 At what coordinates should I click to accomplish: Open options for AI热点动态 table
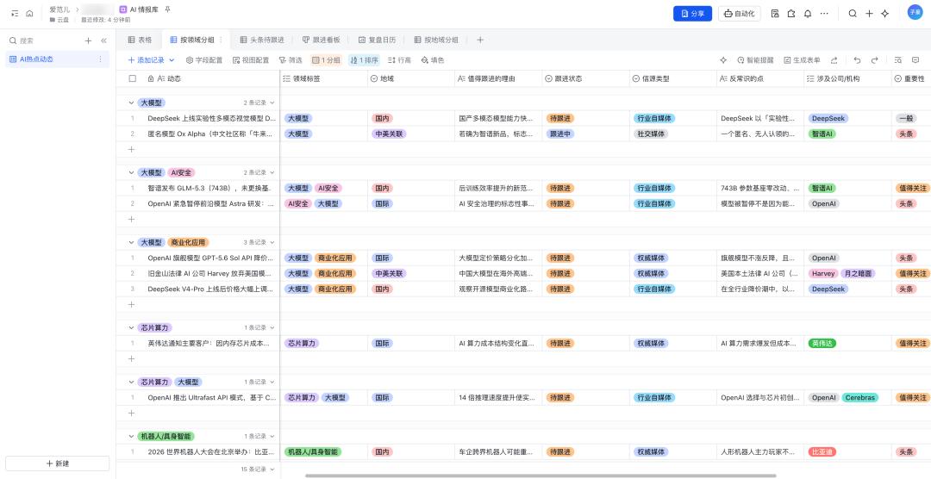click(100, 59)
